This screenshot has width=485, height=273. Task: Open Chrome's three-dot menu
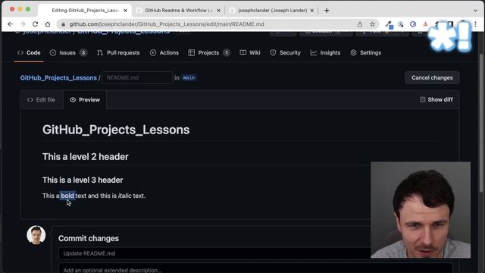(475, 24)
